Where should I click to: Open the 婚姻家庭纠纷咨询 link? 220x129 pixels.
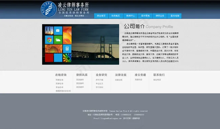coord(63,91)
